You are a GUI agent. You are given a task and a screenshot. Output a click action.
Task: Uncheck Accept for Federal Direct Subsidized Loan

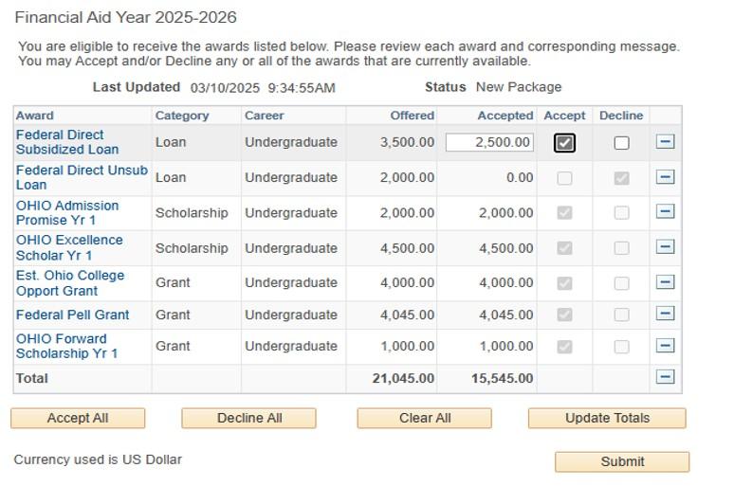(x=565, y=143)
